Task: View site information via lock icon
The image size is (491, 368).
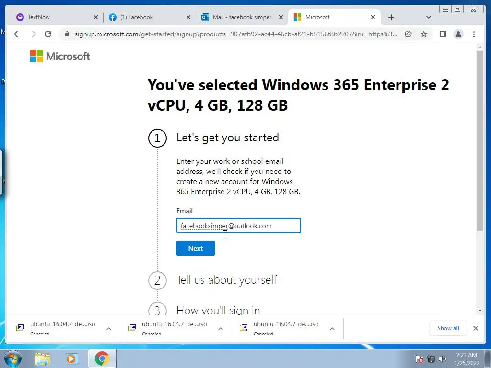Action: pos(67,34)
